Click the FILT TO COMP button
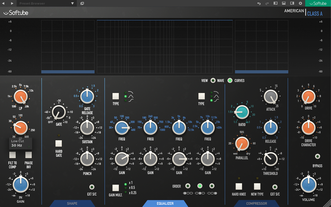Image resolution: width=331 pixels, height=207 pixels. click(12, 155)
